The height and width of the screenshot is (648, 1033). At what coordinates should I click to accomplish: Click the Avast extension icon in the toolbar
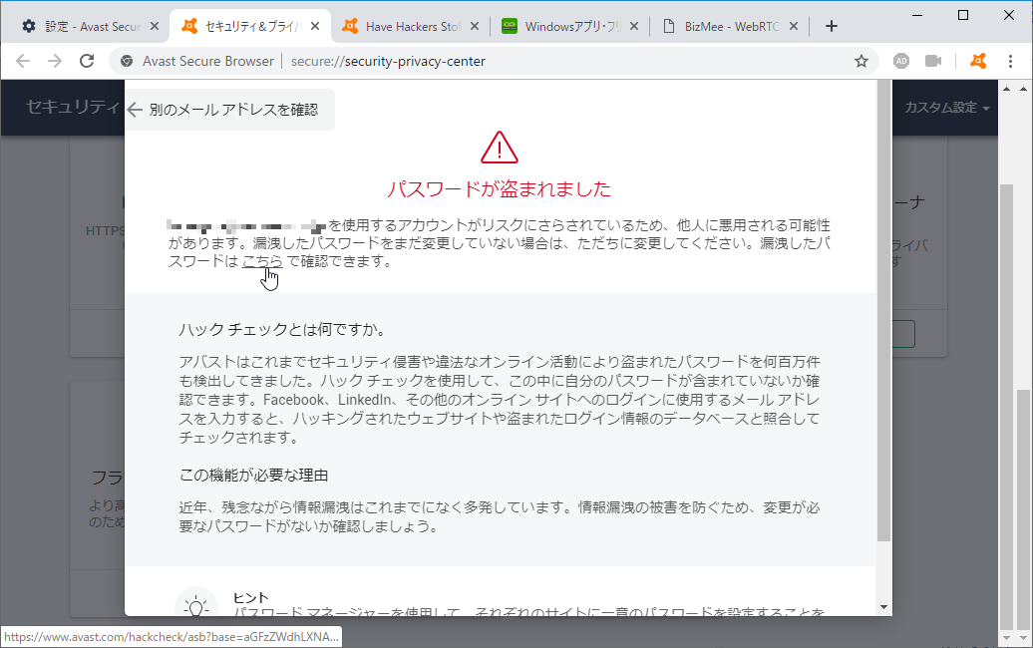click(x=978, y=61)
